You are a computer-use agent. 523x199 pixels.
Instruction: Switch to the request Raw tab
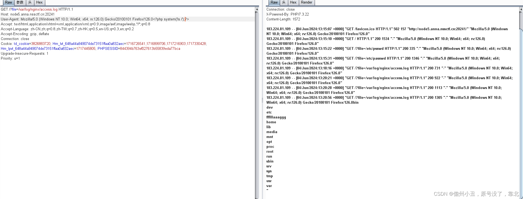click(x=8, y=2)
